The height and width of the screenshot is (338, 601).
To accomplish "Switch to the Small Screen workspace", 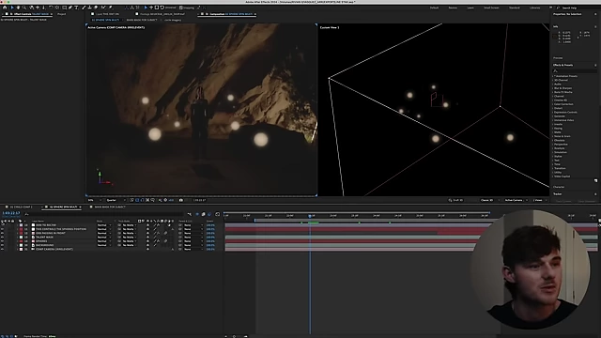I will tap(491, 8).
